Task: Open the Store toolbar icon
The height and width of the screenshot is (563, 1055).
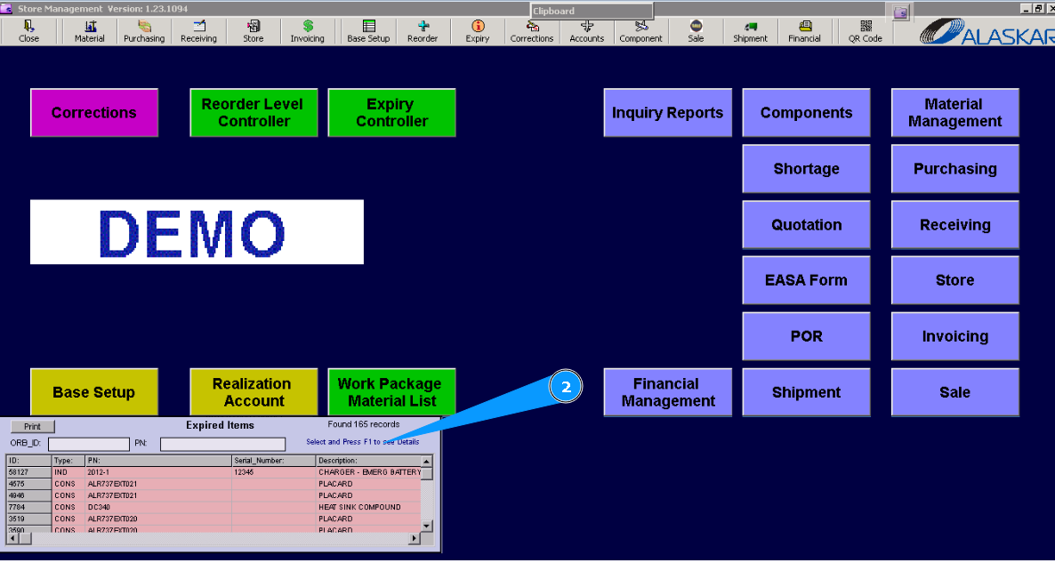Action: (x=253, y=32)
